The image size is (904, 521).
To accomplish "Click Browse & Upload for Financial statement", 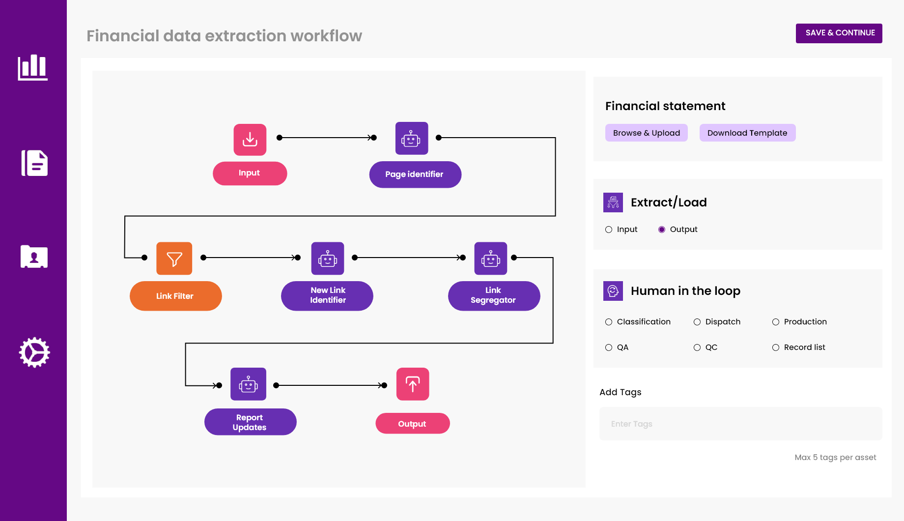I will (646, 133).
